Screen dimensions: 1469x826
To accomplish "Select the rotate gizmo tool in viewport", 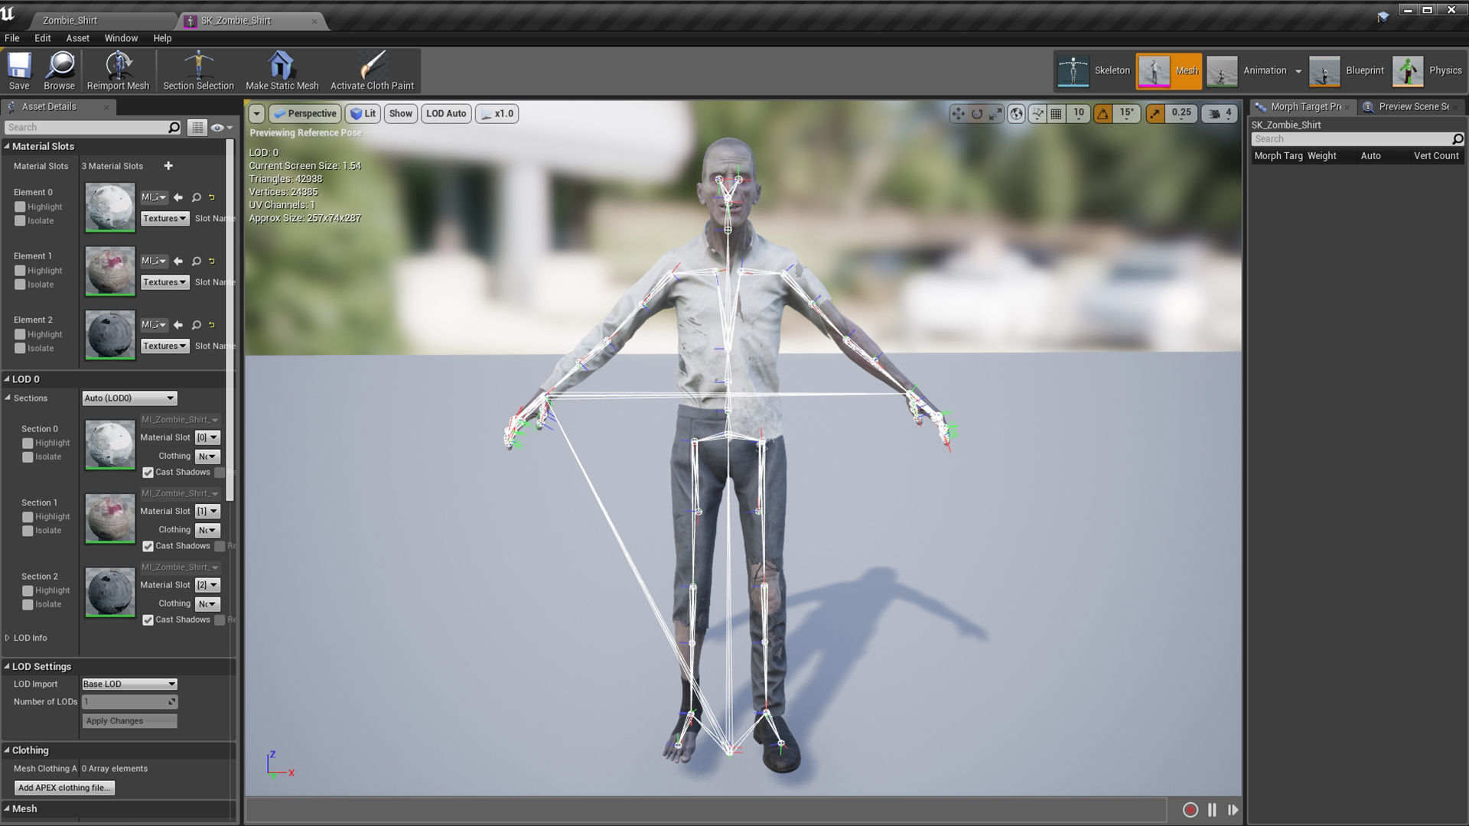I will tap(977, 114).
